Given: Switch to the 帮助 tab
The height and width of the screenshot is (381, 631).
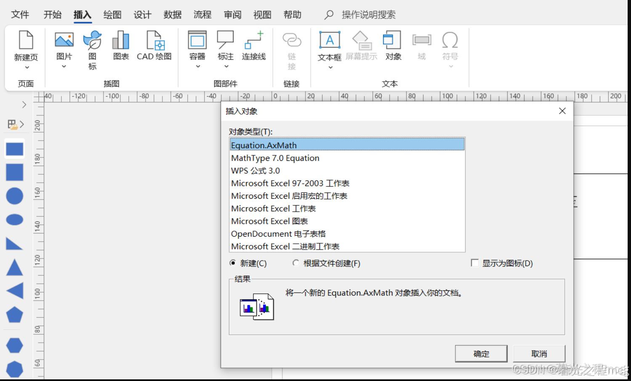Looking at the screenshot, I should tap(293, 15).
